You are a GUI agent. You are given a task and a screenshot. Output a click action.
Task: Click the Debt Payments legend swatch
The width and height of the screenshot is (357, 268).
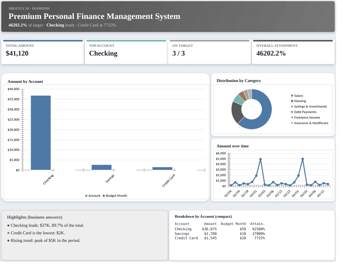click(292, 112)
